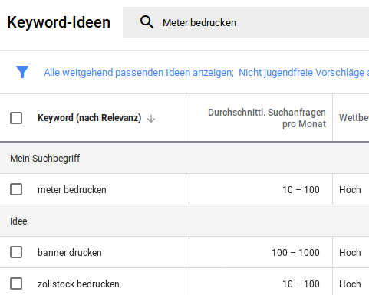Image resolution: width=369 pixels, height=295 pixels.
Task: Click the 'Mein Suchbegriff' section label
Action: [x=45, y=159]
